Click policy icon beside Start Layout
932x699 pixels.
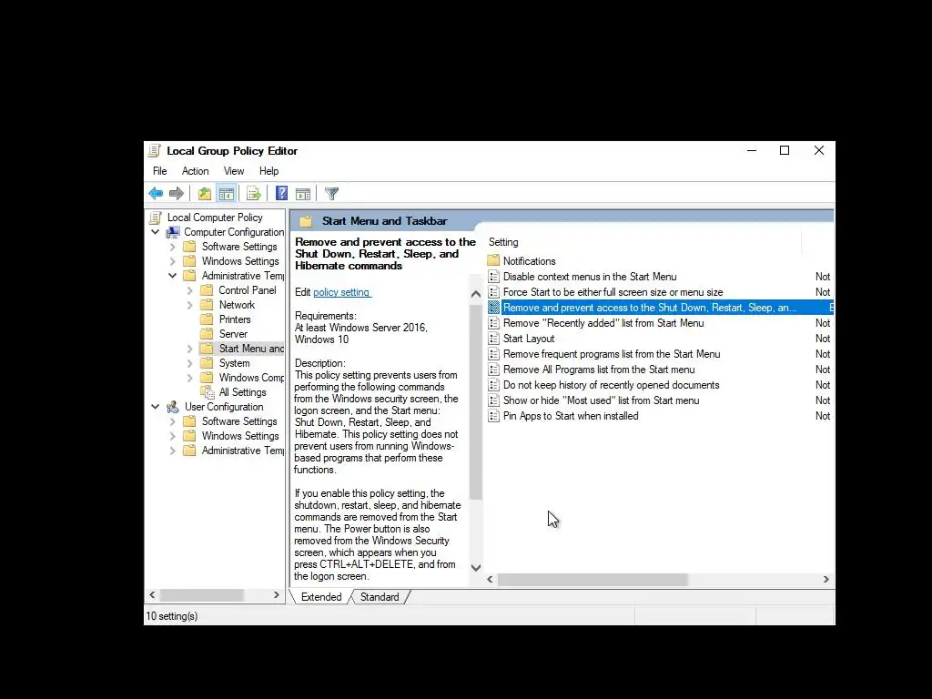(493, 339)
